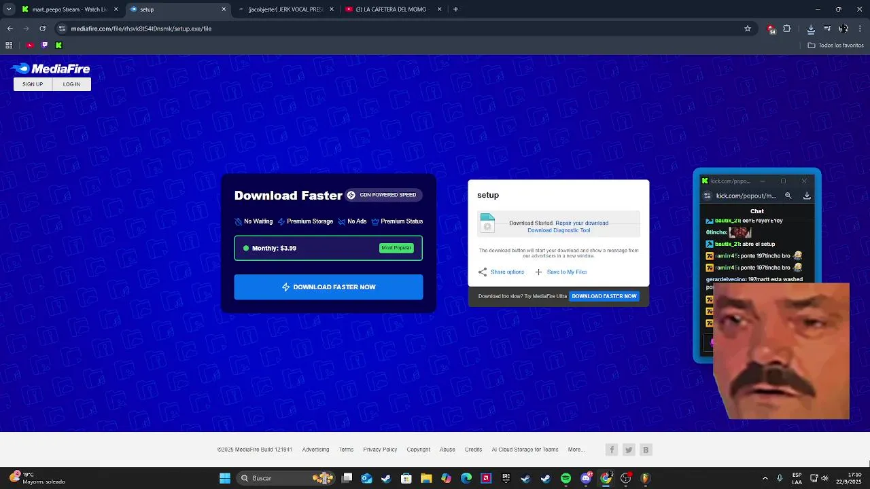Image resolution: width=870 pixels, height=489 pixels.
Task: Click the download icon in Kick popout window
Action: [x=807, y=196]
